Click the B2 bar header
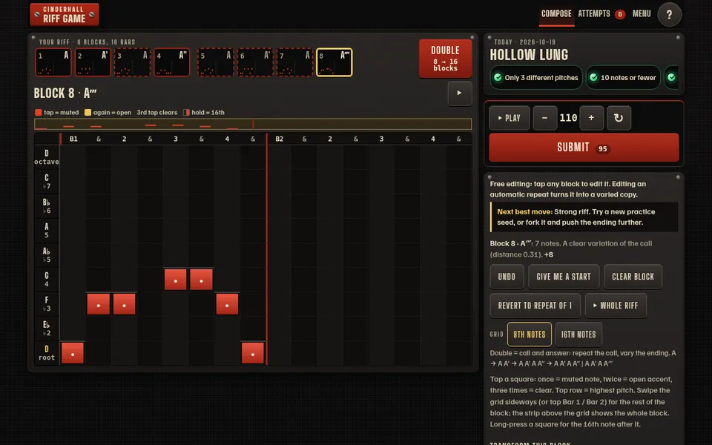Image resolution: width=712 pixels, height=445 pixels. coord(280,139)
